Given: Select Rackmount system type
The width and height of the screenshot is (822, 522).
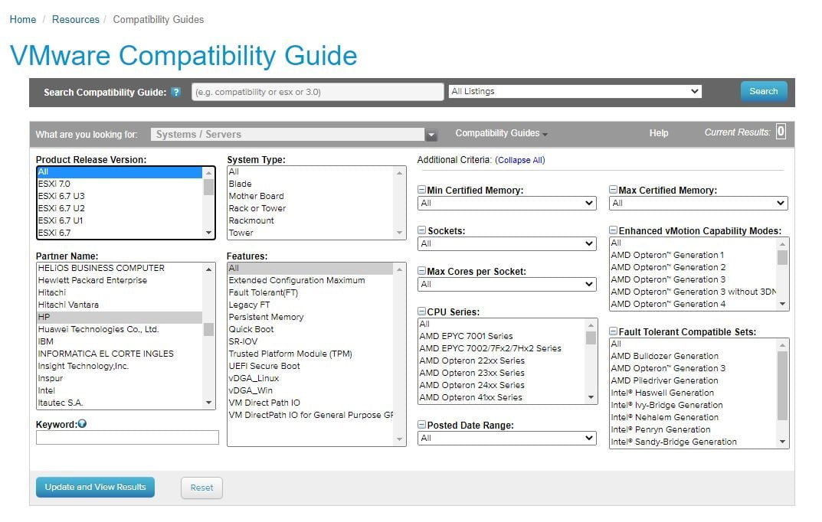Looking at the screenshot, I should [310, 220].
